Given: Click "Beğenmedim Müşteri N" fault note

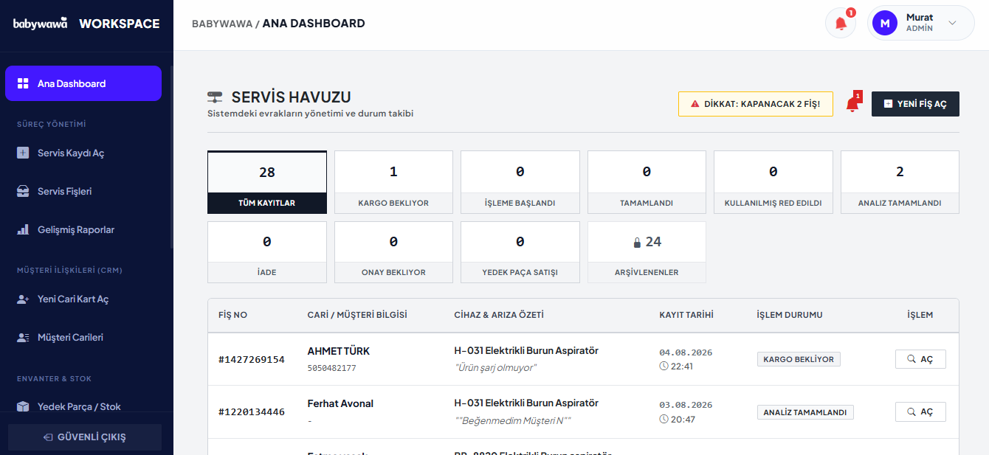Looking at the screenshot, I should point(513,420).
